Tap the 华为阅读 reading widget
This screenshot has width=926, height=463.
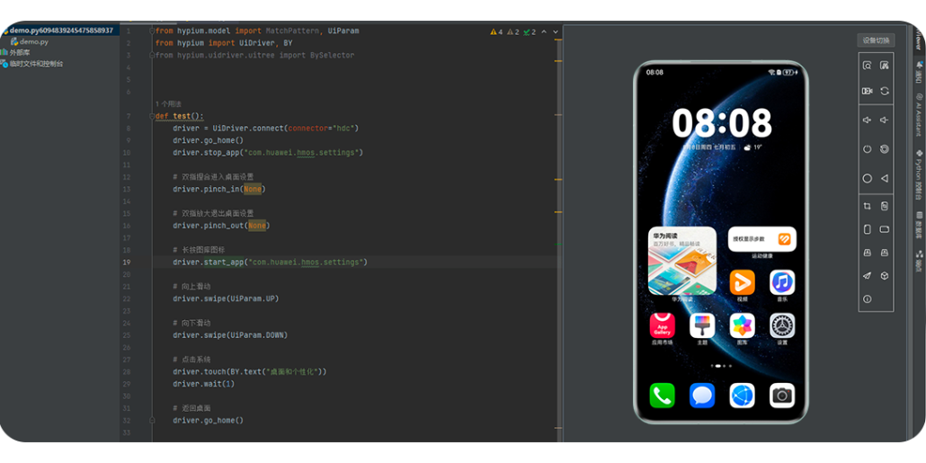tap(682, 262)
